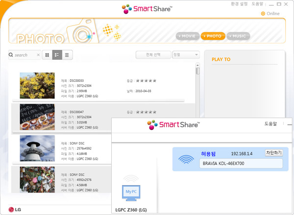Click the camera illustration in PHOTO banner

click(x=82, y=31)
